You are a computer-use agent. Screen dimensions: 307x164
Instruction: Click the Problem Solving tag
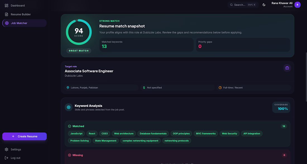pyautogui.click(x=80, y=141)
